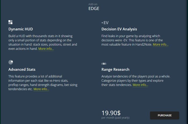Click the PURCHASE button
This screenshot has height=124, width=188.
[x=164, y=115]
